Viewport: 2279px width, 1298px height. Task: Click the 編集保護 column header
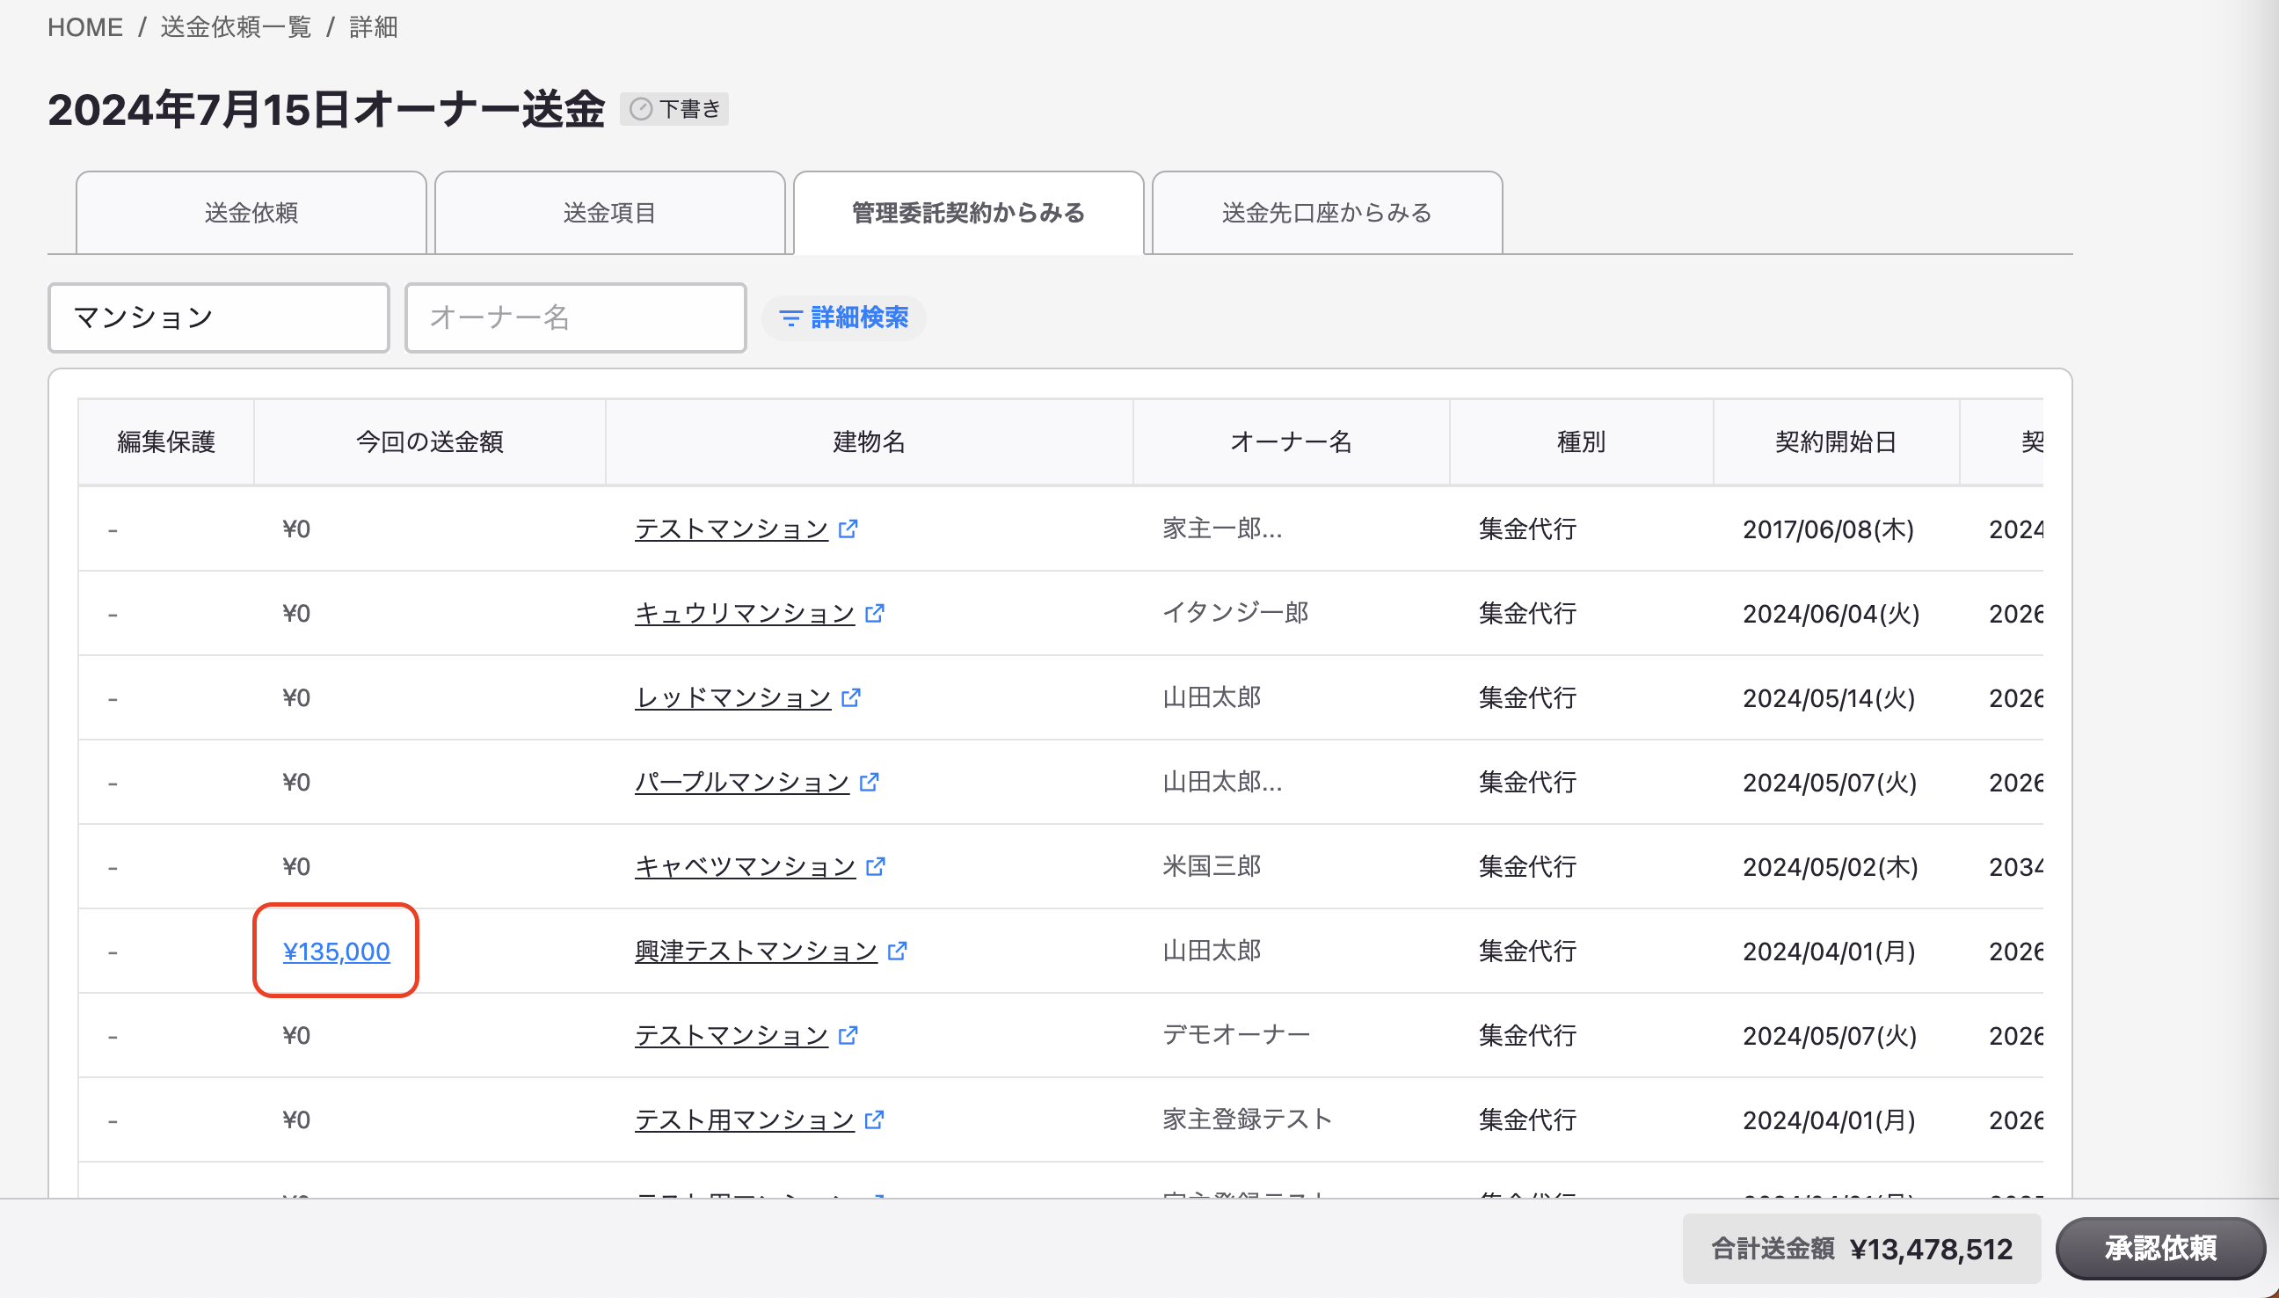pyautogui.click(x=167, y=442)
